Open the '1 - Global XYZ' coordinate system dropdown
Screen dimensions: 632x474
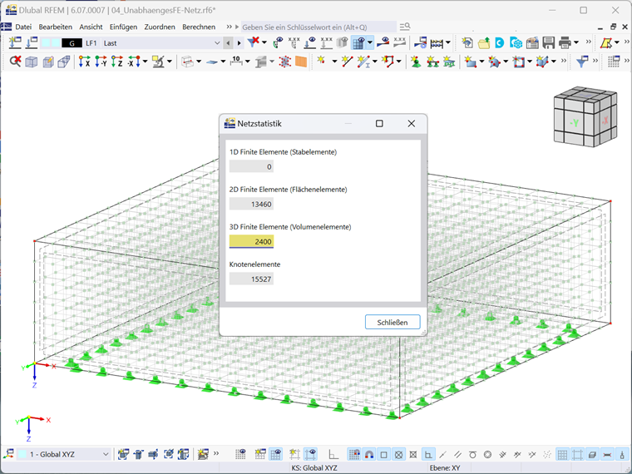[65, 454]
